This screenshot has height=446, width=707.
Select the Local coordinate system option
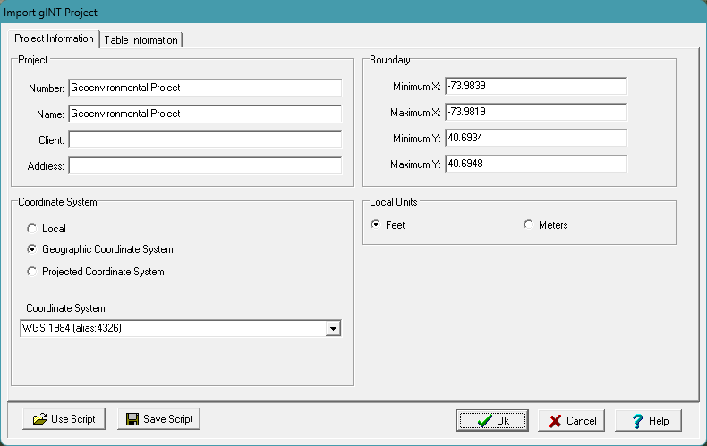coord(33,229)
